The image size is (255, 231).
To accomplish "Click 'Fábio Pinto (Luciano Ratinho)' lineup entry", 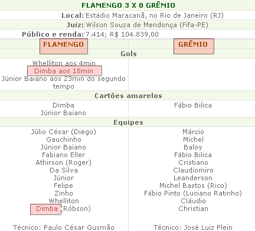I will tap(193, 193).
